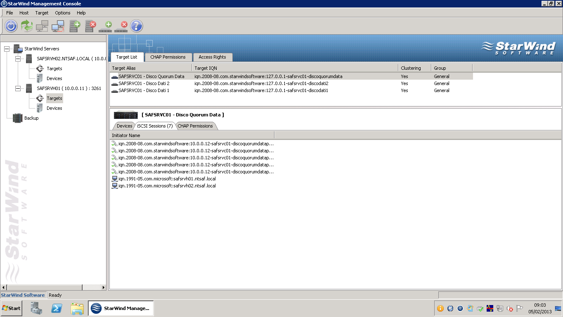Open Server Manager from taskbar
The height and width of the screenshot is (317, 563).
36,308
